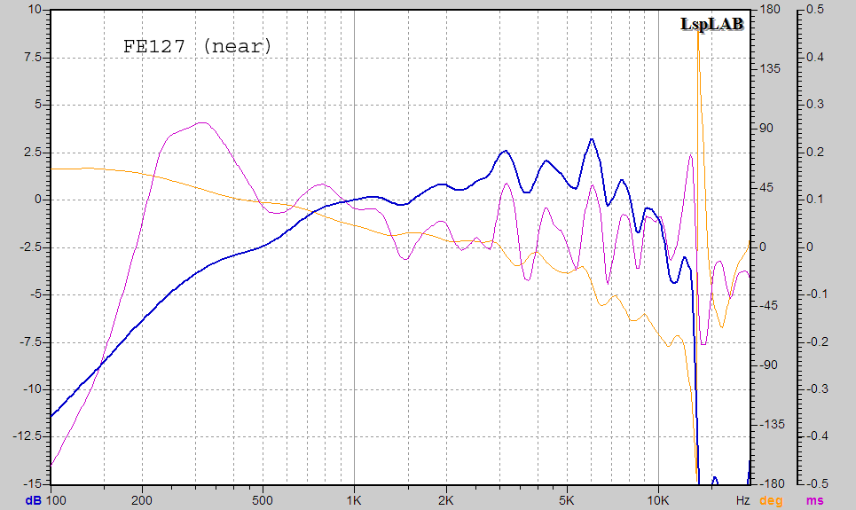Screen dimensions: 856x510
Task: Click the '2K' frequency axis label
Action: click(445, 500)
